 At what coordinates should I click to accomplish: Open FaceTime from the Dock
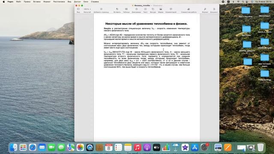point(52,148)
